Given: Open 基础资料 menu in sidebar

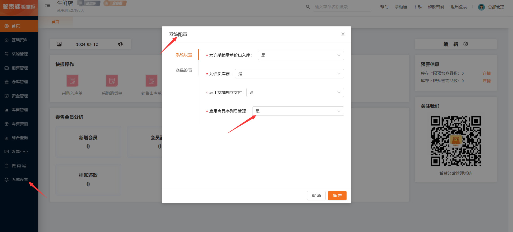Looking at the screenshot, I should (x=19, y=40).
